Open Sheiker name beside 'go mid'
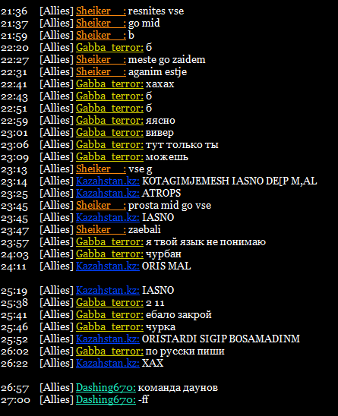Image resolution: width=338 pixels, height=416 pixels. coord(101,24)
